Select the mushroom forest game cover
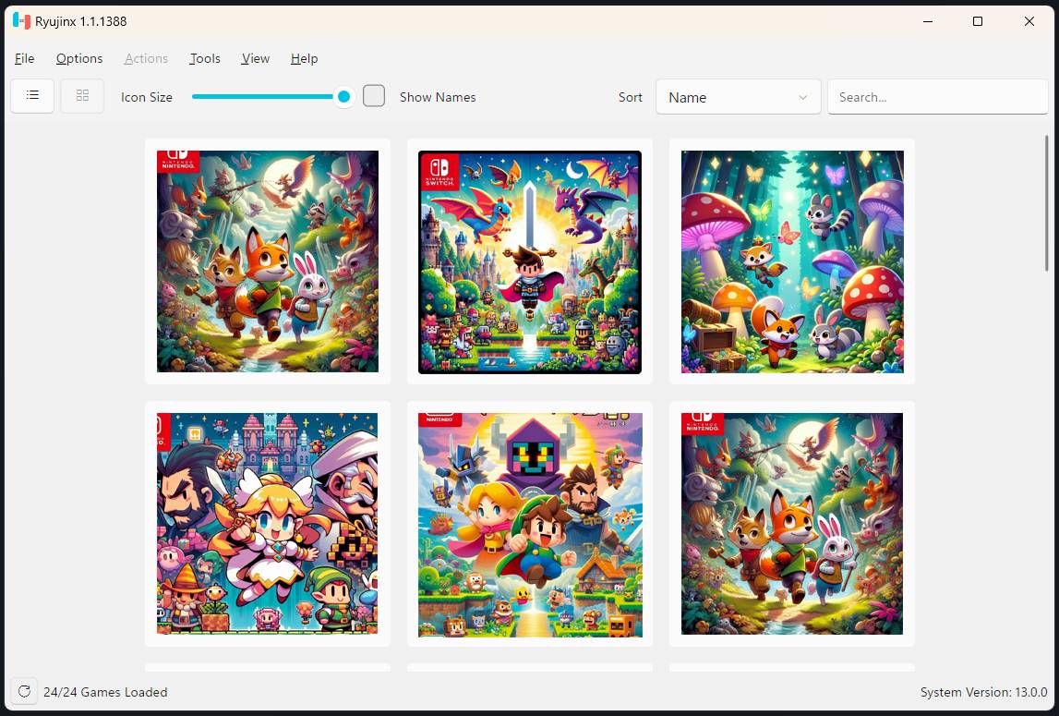The height and width of the screenshot is (716, 1059). pos(792,261)
